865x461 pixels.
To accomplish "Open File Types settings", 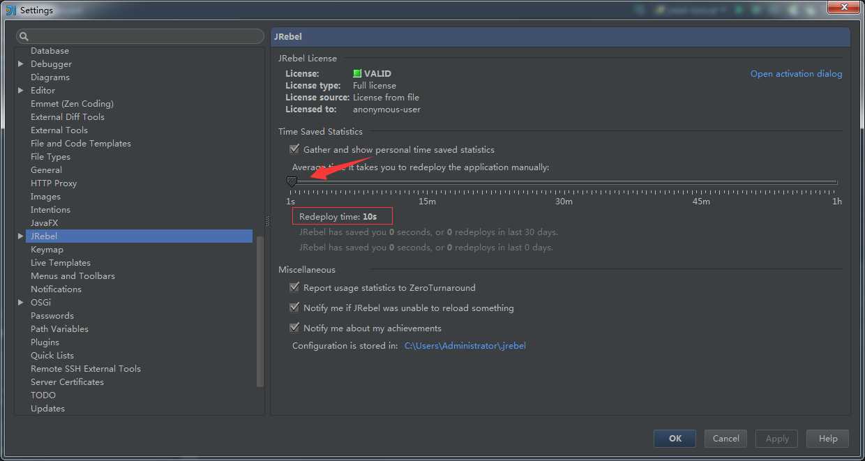I will 50,156.
